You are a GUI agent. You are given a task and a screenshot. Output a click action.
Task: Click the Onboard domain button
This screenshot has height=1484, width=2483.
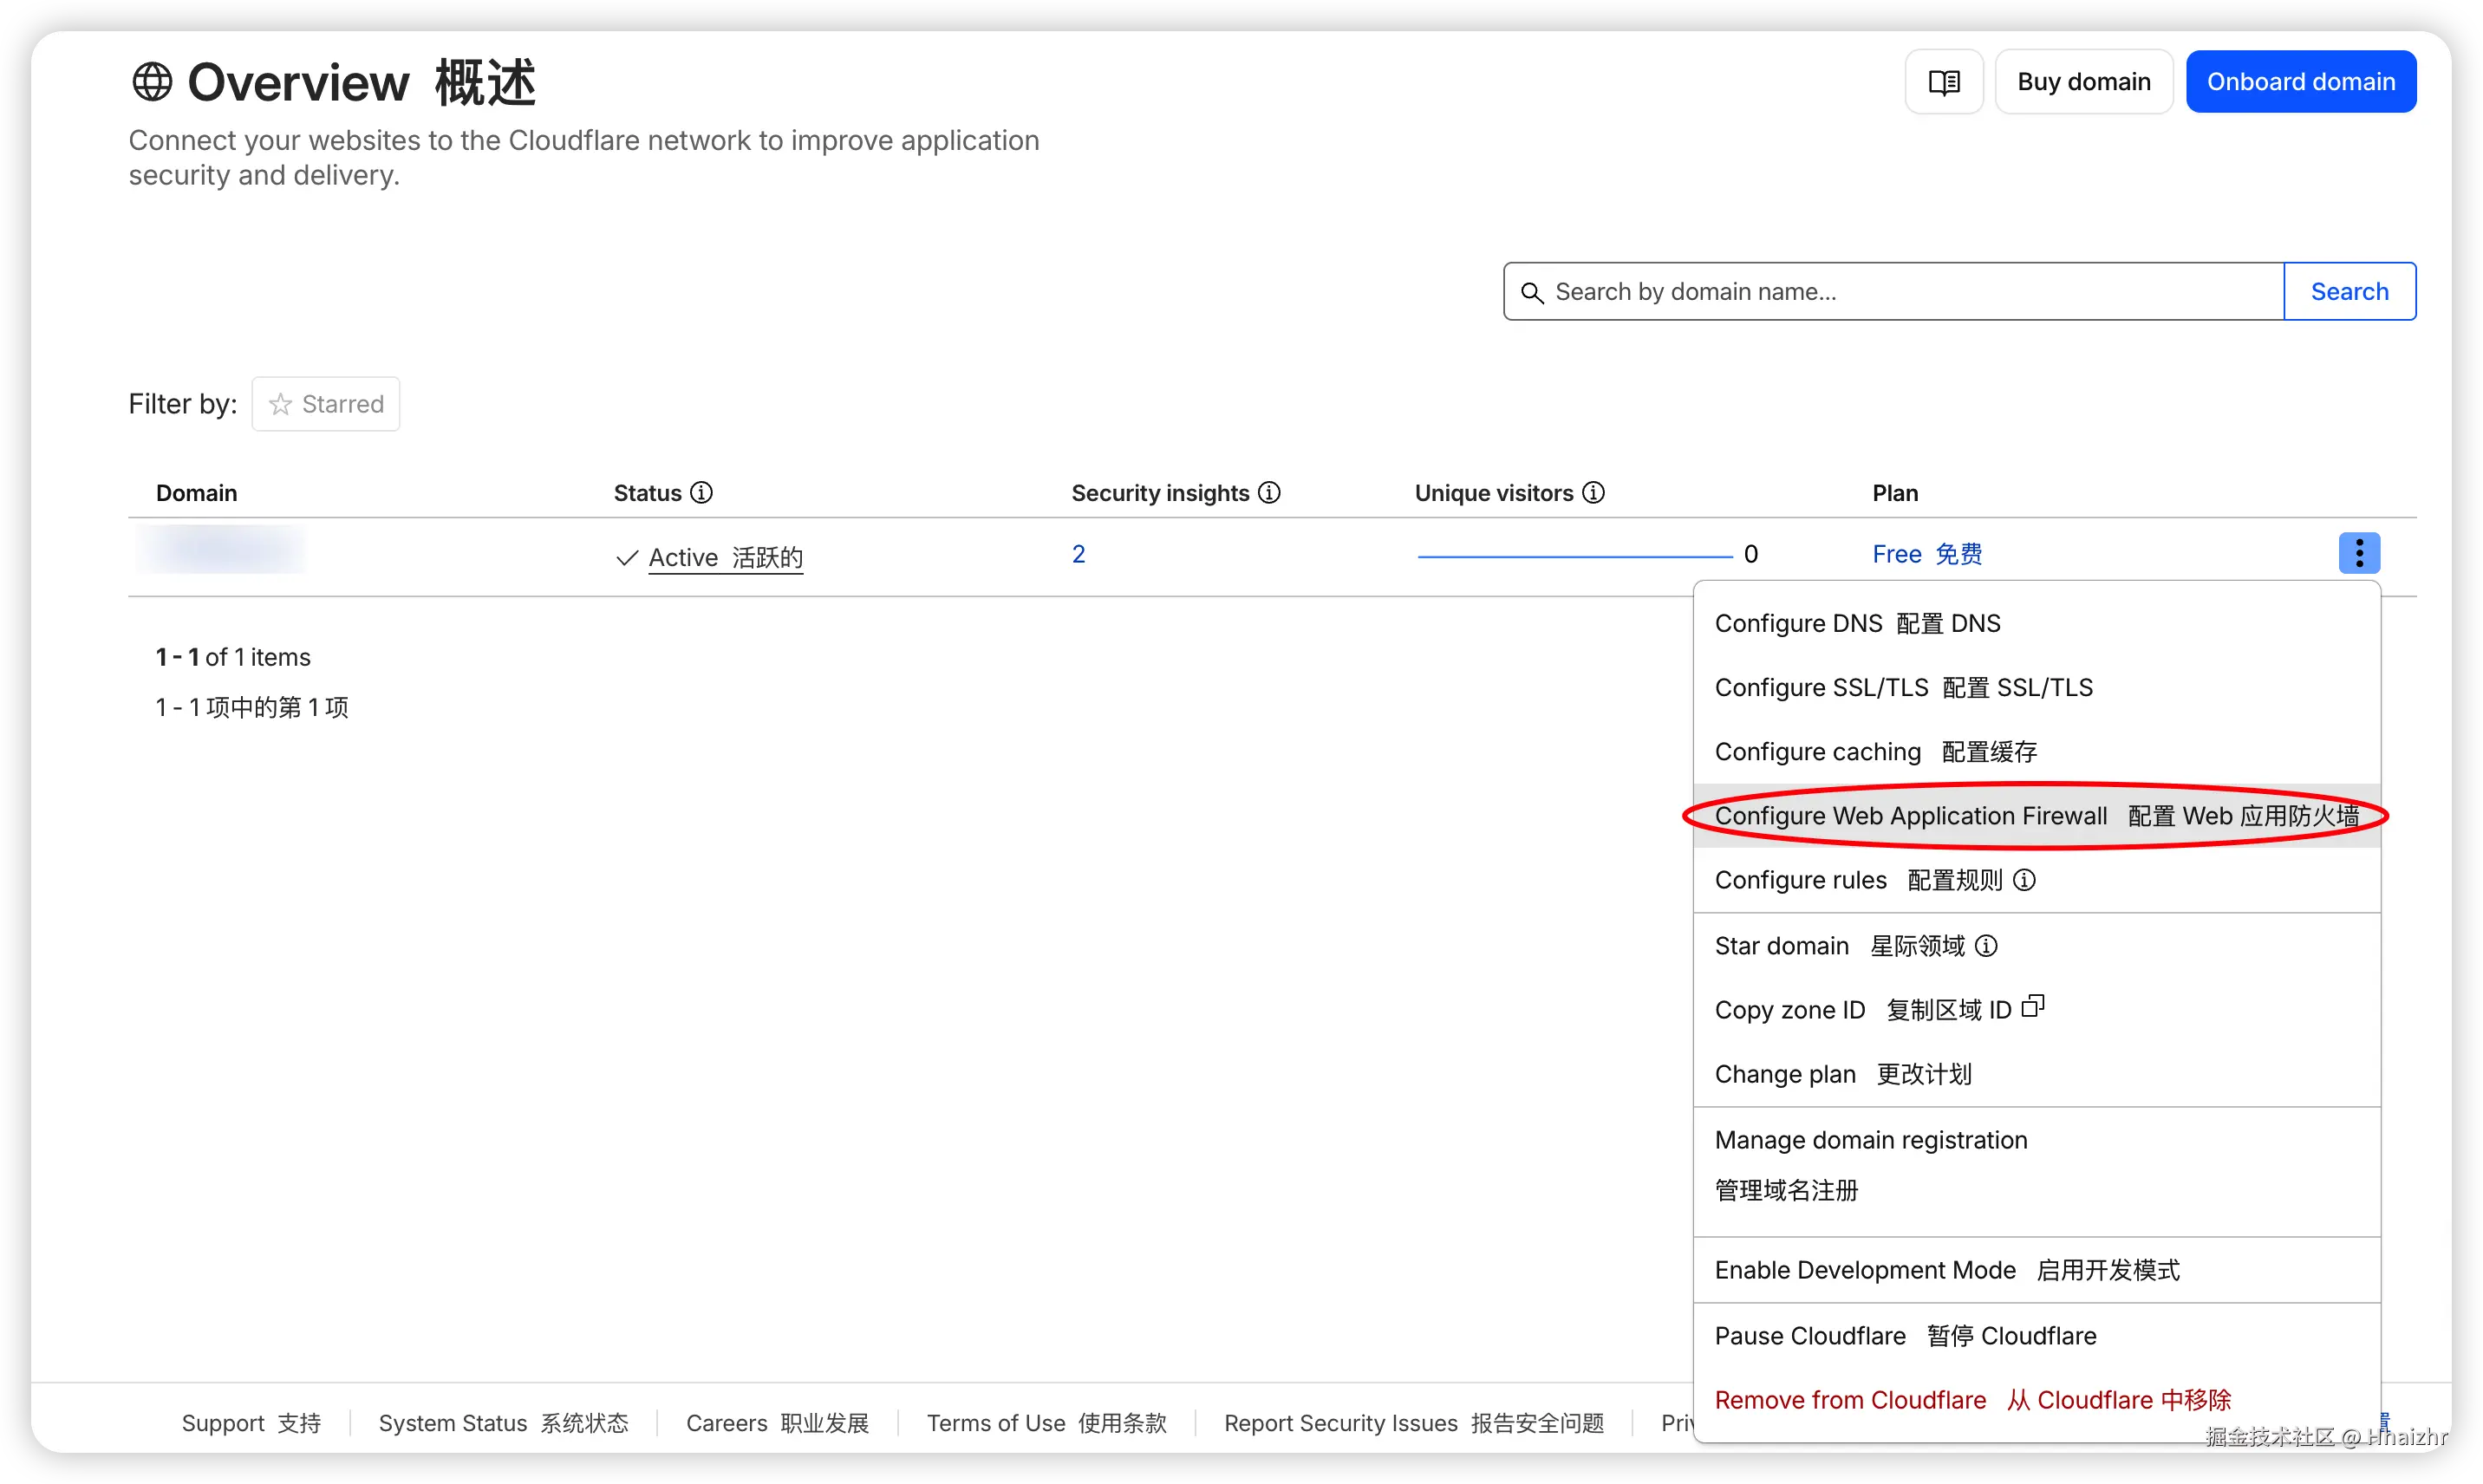(x=2300, y=82)
